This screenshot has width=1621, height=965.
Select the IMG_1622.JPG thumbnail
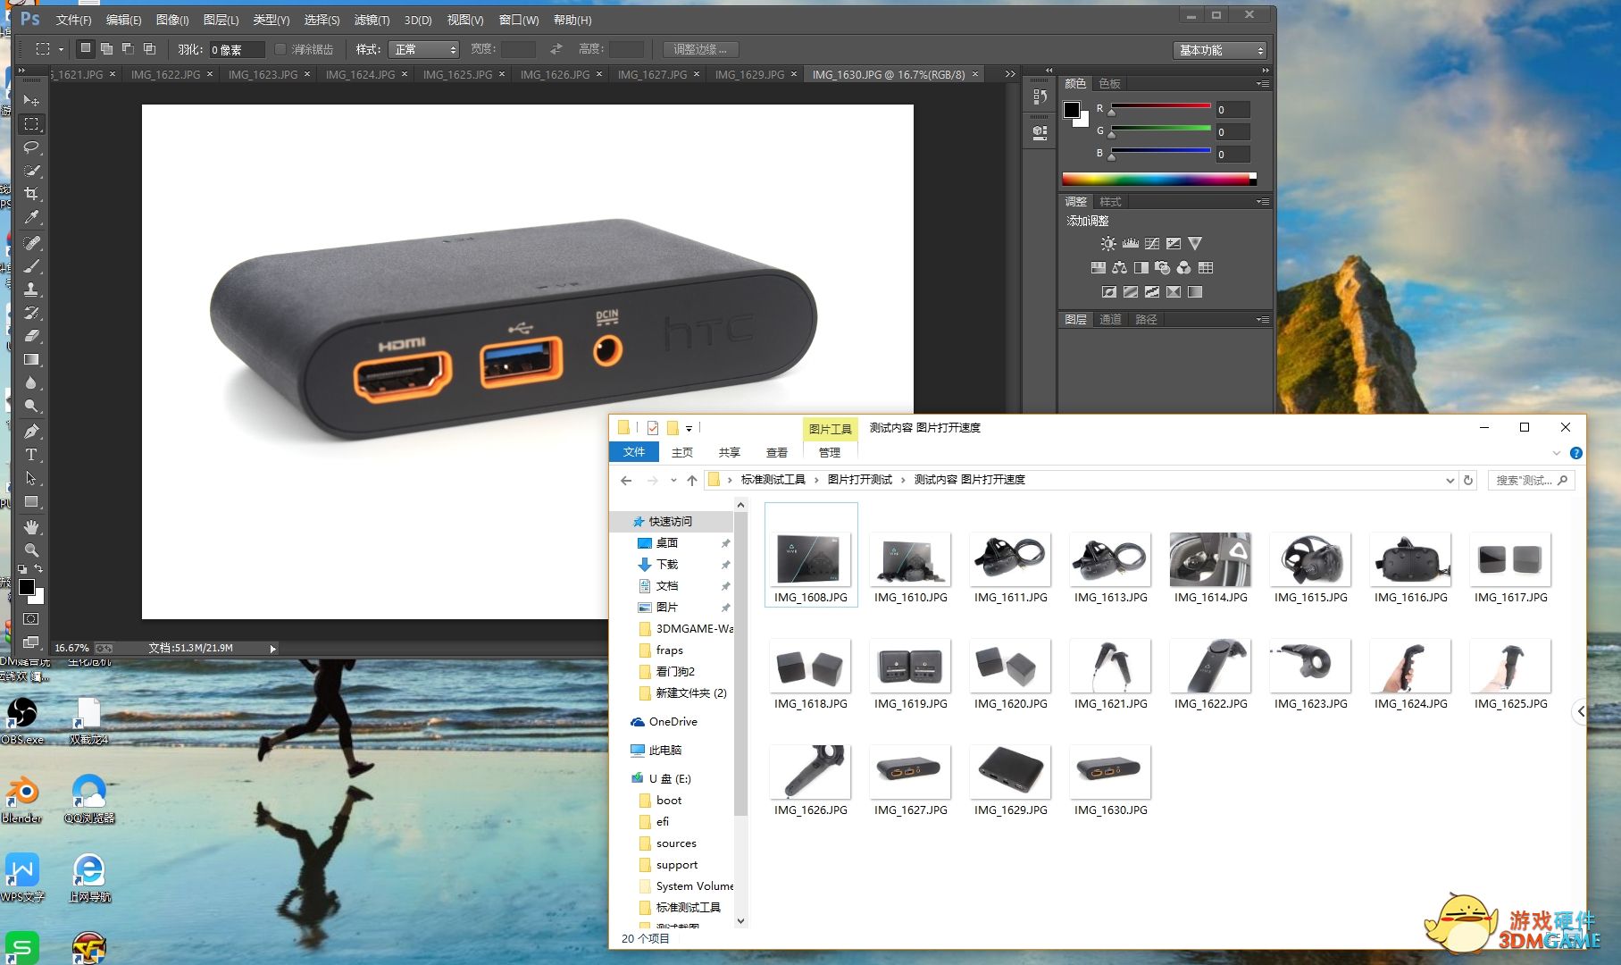tap(1210, 670)
